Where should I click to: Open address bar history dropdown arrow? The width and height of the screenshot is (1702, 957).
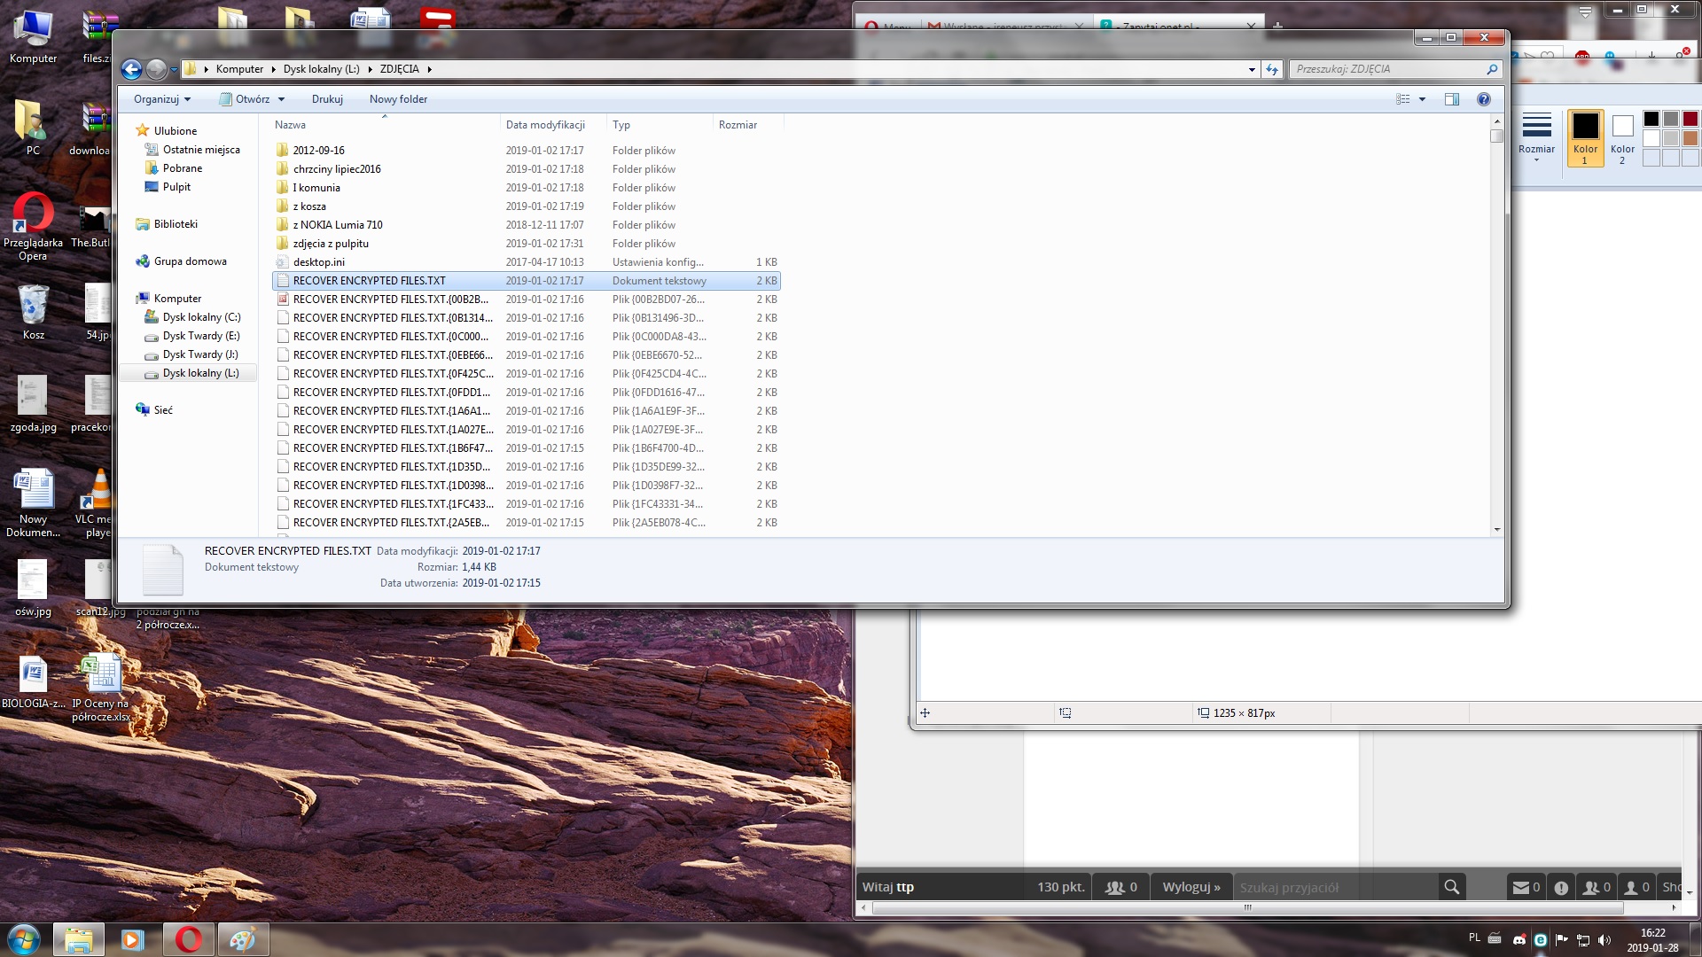click(1251, 69)
